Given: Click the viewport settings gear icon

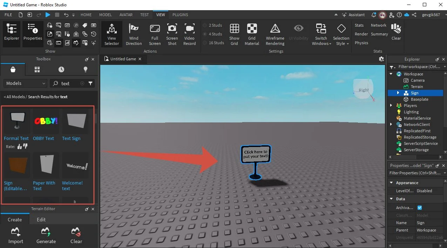Looking at the screenshot, I should coord(381,59).
